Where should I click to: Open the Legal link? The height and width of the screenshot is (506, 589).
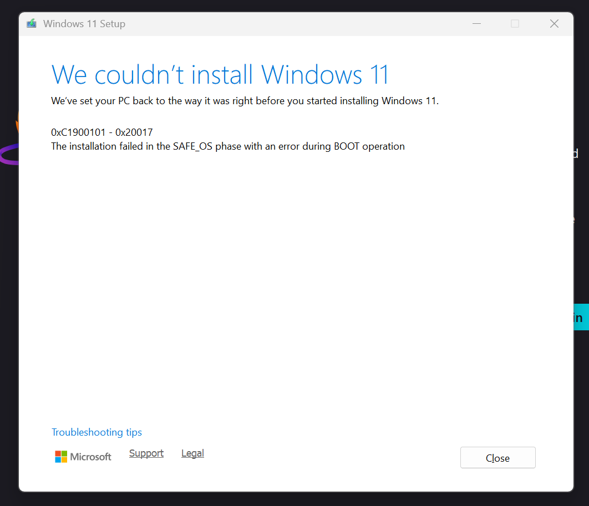[x=192, y=453]
